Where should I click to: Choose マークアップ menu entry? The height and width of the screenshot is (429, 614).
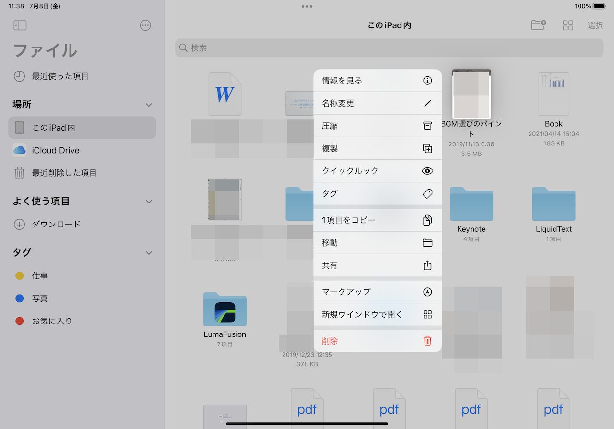(378, 292)
